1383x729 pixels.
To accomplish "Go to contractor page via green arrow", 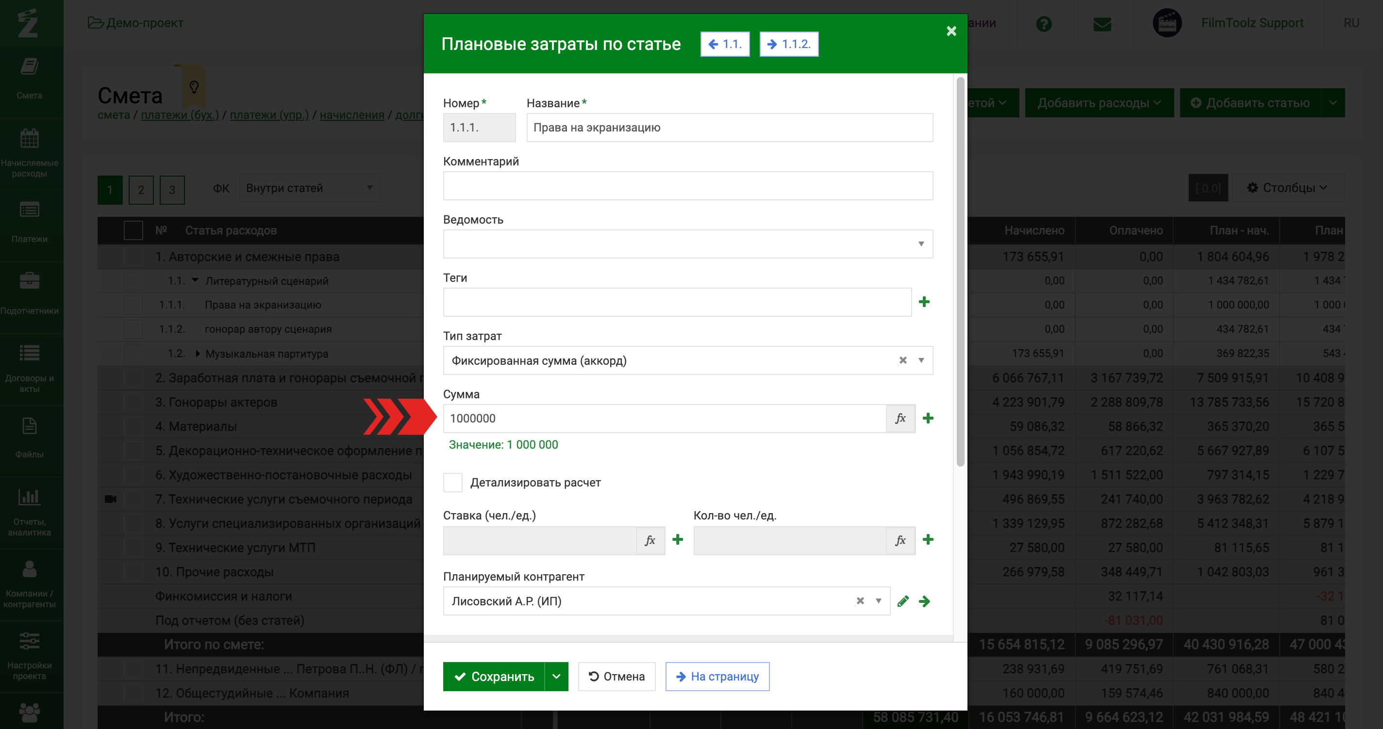I will [924, 601].
